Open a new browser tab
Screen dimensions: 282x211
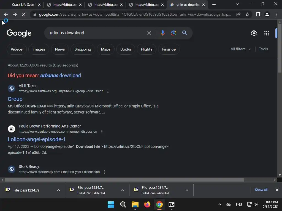pos(214,5)
